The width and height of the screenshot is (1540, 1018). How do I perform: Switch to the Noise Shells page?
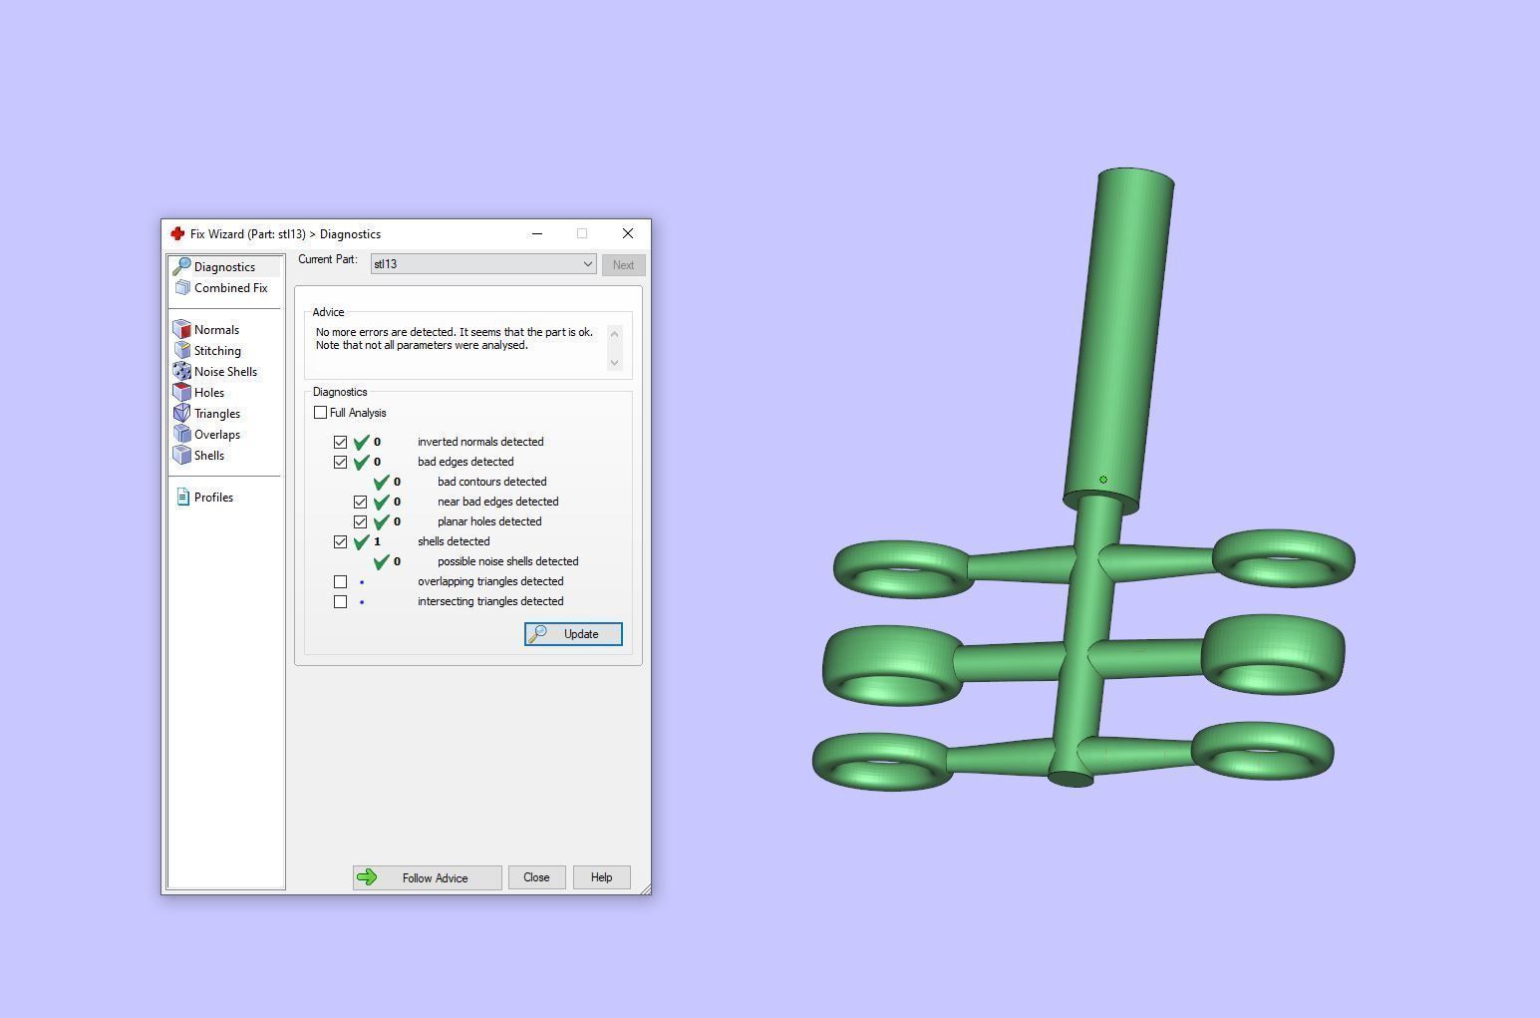pos(225,372)
